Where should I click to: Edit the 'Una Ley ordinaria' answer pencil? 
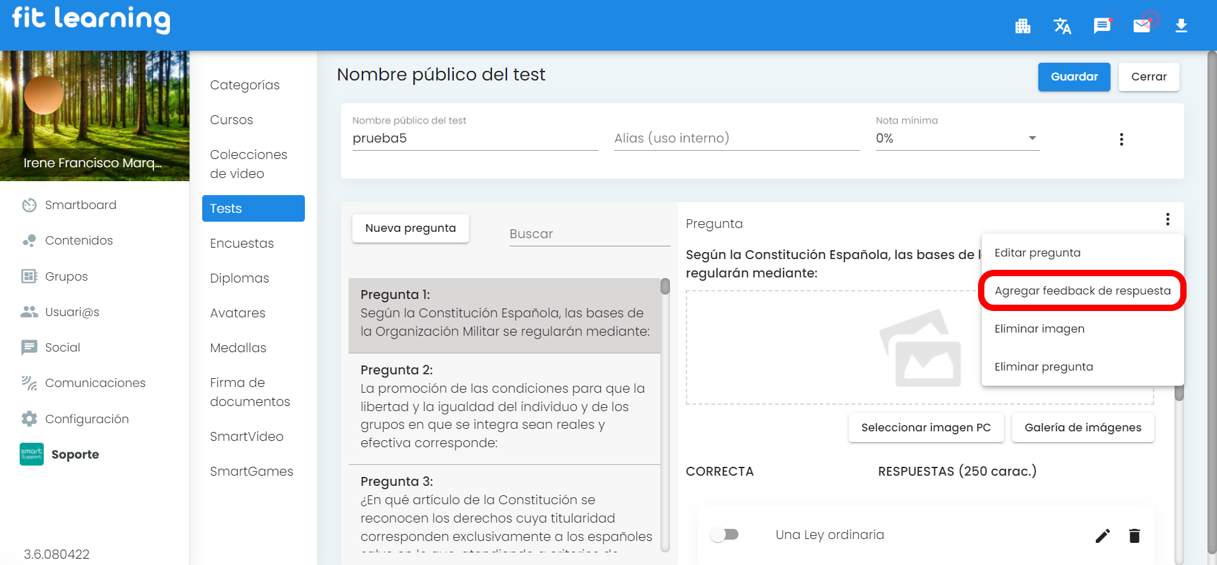[x=1102, y=536]
